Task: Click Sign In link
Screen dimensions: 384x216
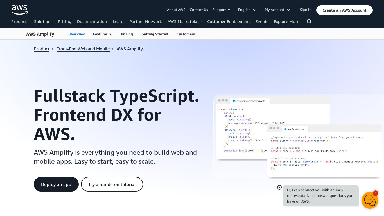Action: pos(306,10)
